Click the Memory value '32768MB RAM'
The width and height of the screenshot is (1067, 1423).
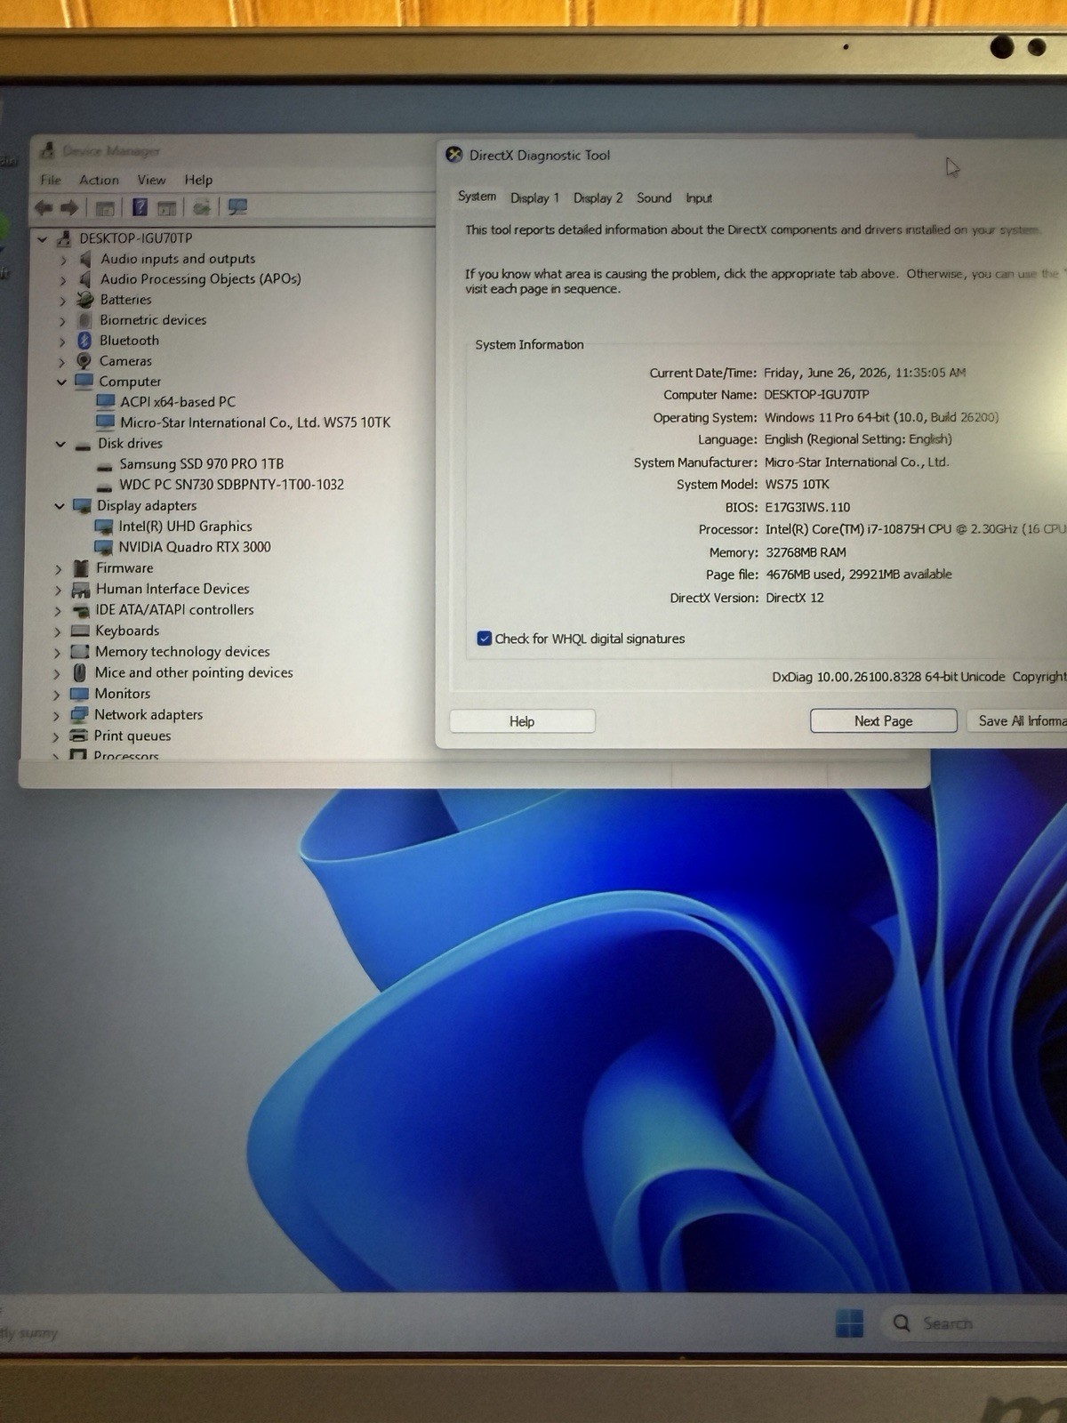(x=806, y=552)
